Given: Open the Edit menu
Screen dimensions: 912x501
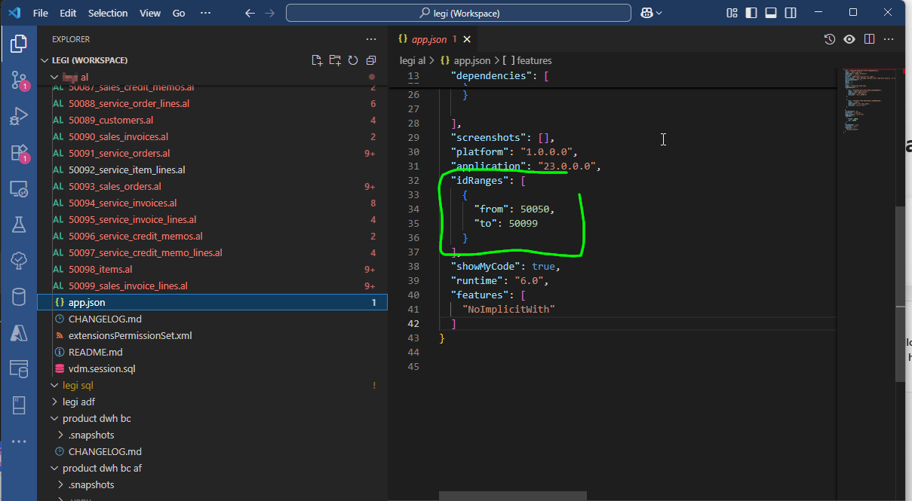Looking at the screenshot, I should (x=68, y=13).
